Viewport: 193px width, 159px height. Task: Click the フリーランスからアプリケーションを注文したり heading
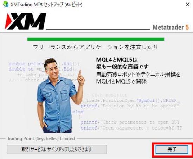95,47
